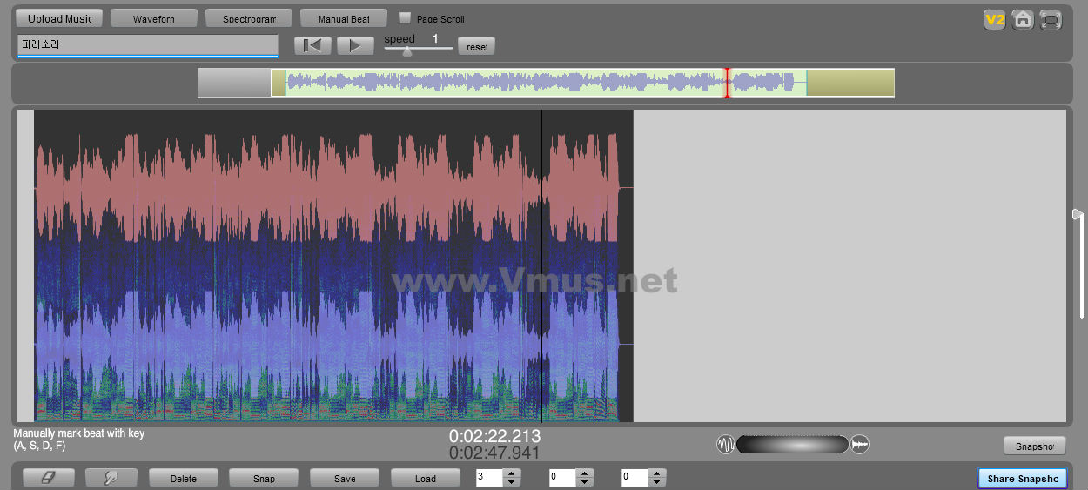
Task: Switch to Waveform view
Action: point(153,18)
